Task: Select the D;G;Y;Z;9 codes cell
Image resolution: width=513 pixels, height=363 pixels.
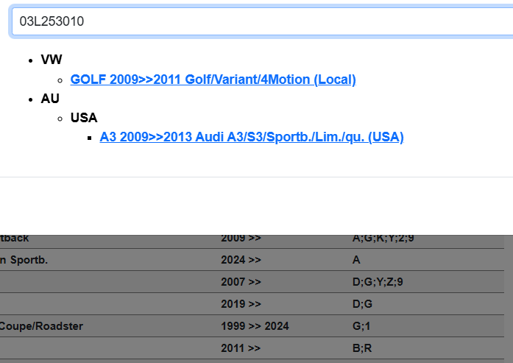Action: 378,282
